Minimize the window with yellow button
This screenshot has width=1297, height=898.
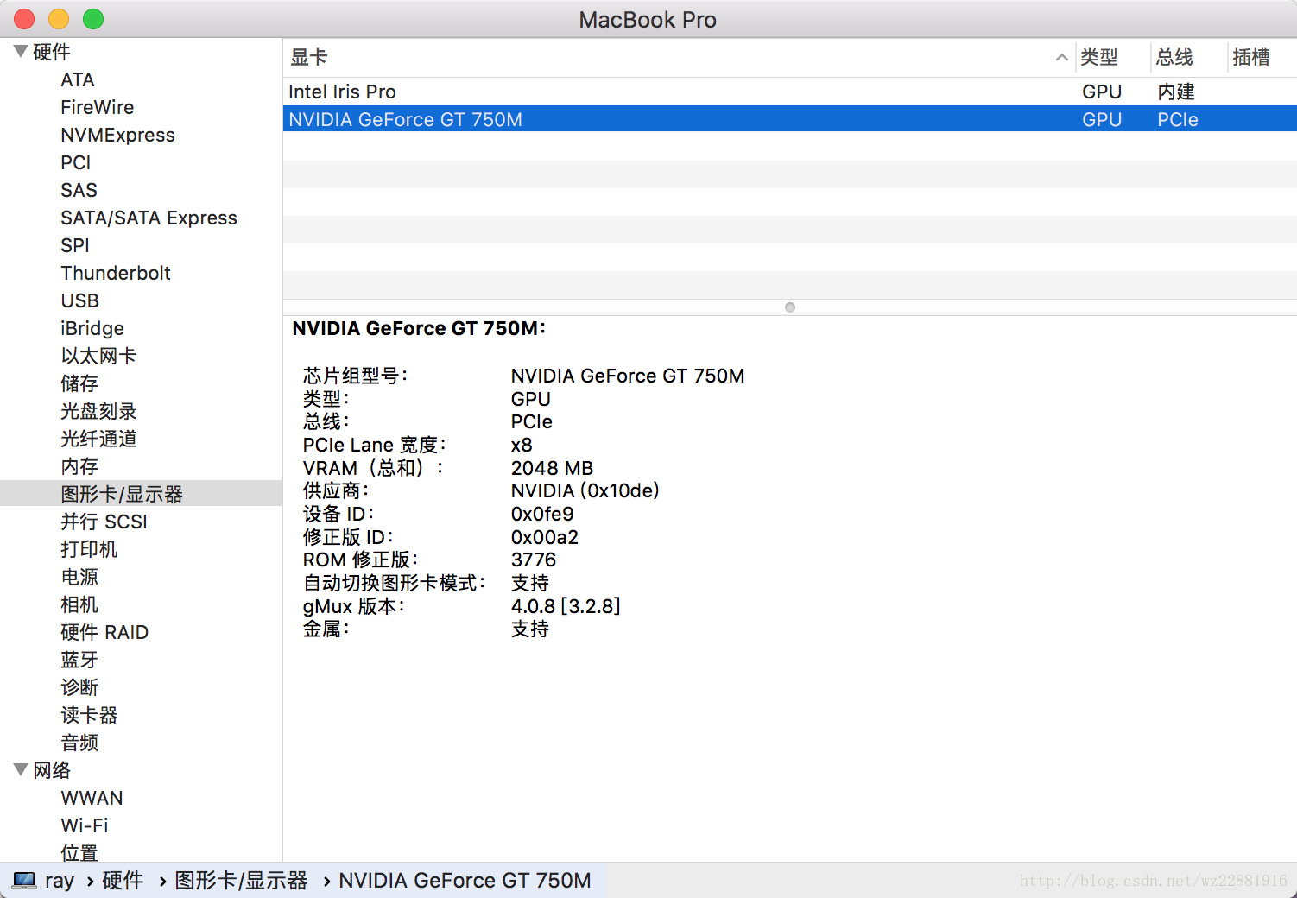[x=59, y=19]
